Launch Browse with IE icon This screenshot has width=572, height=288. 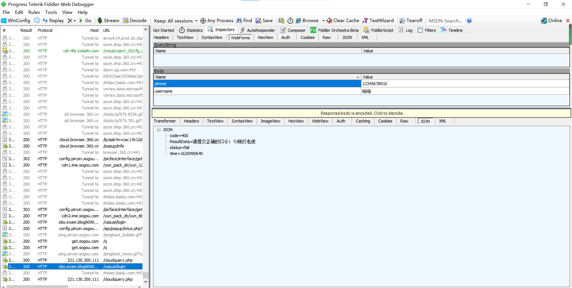pyautogui.click(x=307, y=21)
